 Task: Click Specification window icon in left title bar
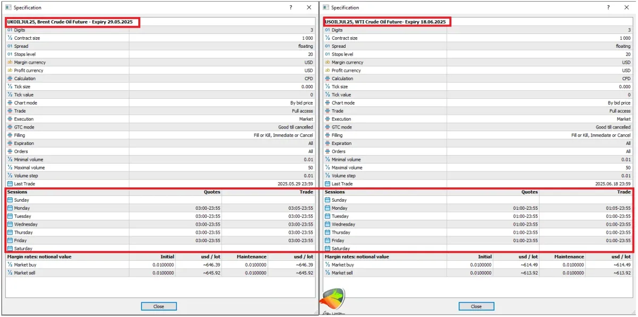pos(7,7)
